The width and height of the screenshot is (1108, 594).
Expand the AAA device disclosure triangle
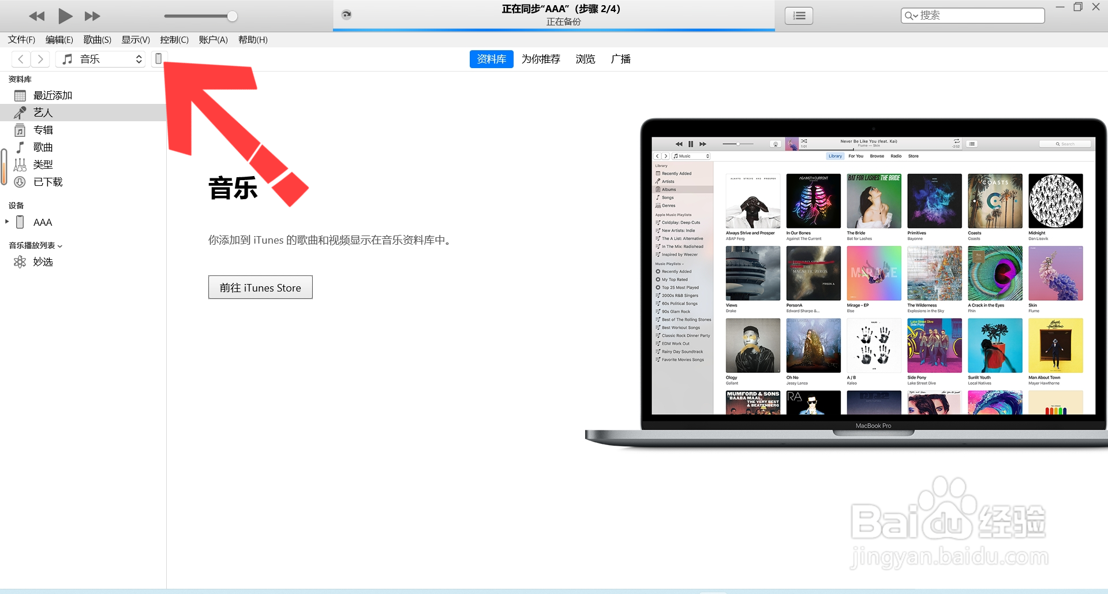[x=7, y=222]
